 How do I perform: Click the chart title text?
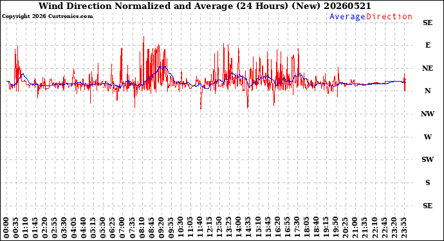tap(205, 6)
